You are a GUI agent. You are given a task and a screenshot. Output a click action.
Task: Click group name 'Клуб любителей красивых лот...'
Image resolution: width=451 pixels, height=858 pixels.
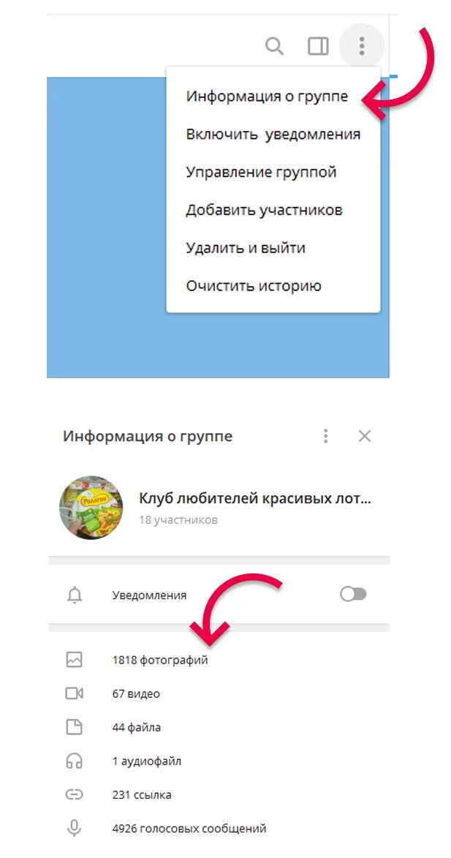click(x=255, y=499)
